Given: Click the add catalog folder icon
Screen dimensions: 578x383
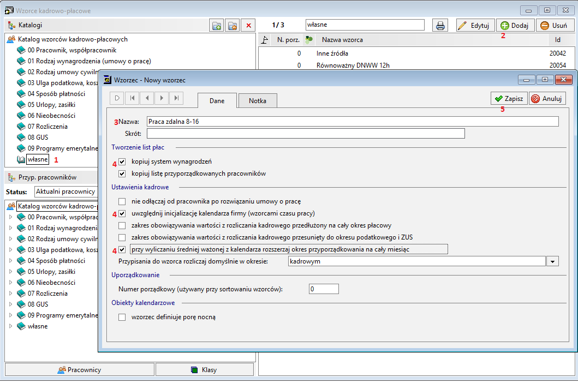Looking at the screenshot, I should tap(217, 26).
